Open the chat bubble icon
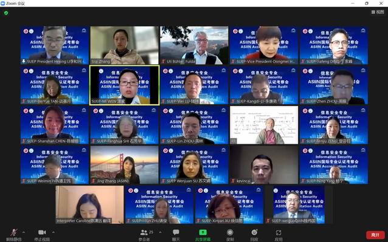 click(176, 232)
